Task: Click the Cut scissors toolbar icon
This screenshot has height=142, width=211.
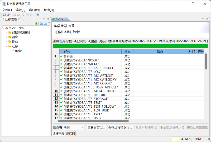Action: (23, 15)
